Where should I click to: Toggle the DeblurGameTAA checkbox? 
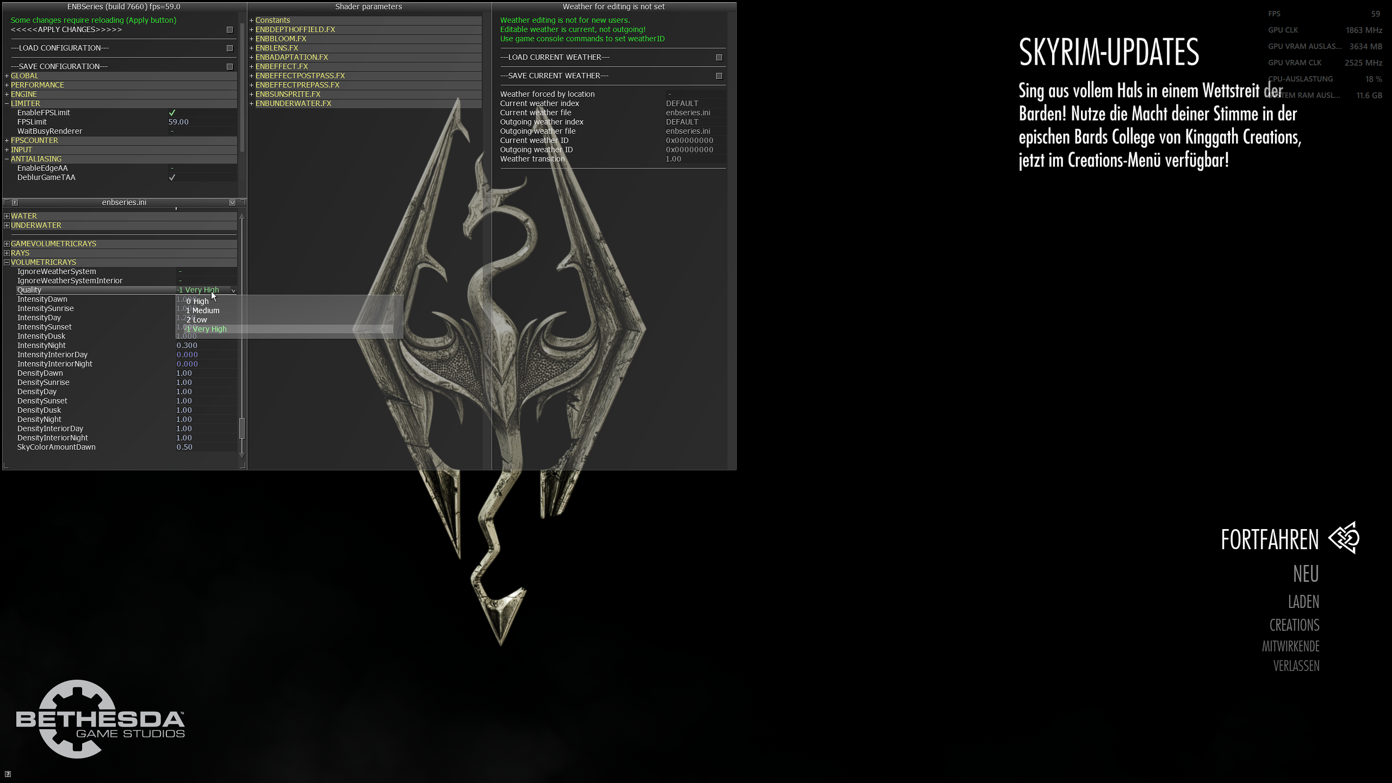click(172, 177)
